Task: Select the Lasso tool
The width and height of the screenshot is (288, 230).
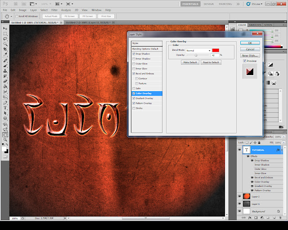Action: [x=5, y=39]
